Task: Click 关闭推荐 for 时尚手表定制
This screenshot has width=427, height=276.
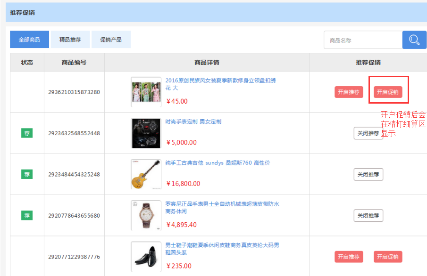Action: (368, 133)
